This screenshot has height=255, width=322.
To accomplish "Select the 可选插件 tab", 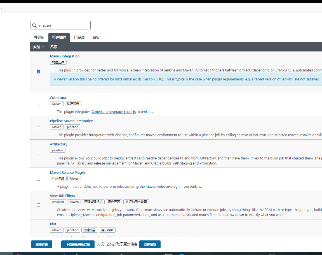I will (x=59, y=38).
